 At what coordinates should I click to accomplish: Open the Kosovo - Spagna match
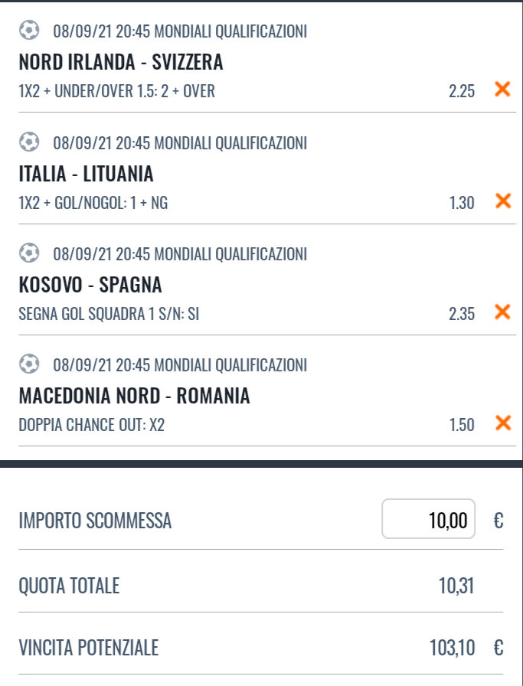click(x=90, y=285)
